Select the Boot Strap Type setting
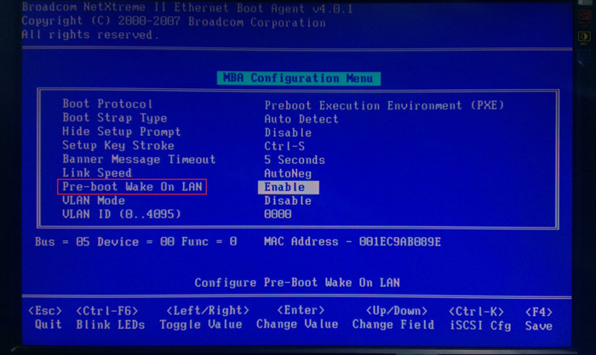The height and width of the screenshot is (355, 596). pos(114,118)
